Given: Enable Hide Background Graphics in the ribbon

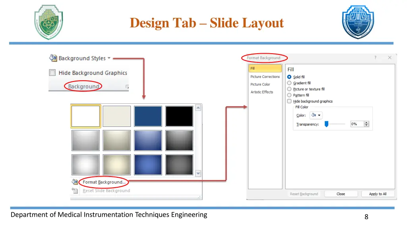Looking at the screenshot, I should [x=52, y=73].
